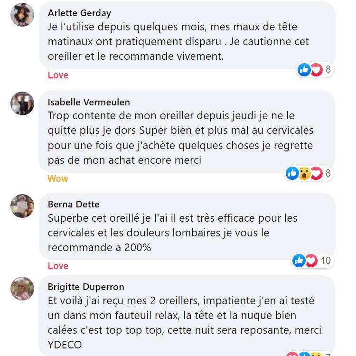This screenshot has height=356, width=356.
Task: Click like icon on Arlette's comment reactions
Action: [304, 70]
